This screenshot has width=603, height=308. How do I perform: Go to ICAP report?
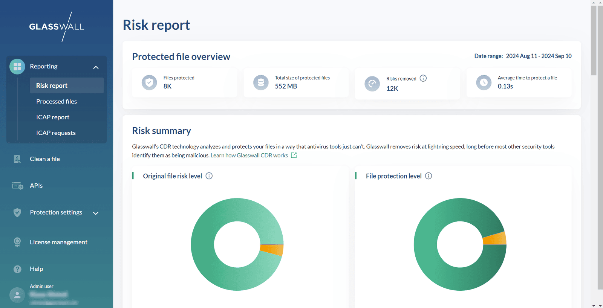(53, 117)
